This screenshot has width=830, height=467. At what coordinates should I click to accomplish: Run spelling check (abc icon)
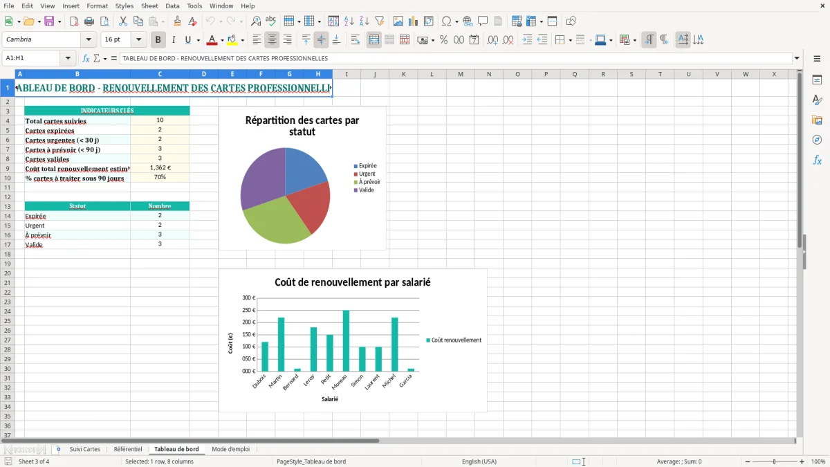(271, 21)
